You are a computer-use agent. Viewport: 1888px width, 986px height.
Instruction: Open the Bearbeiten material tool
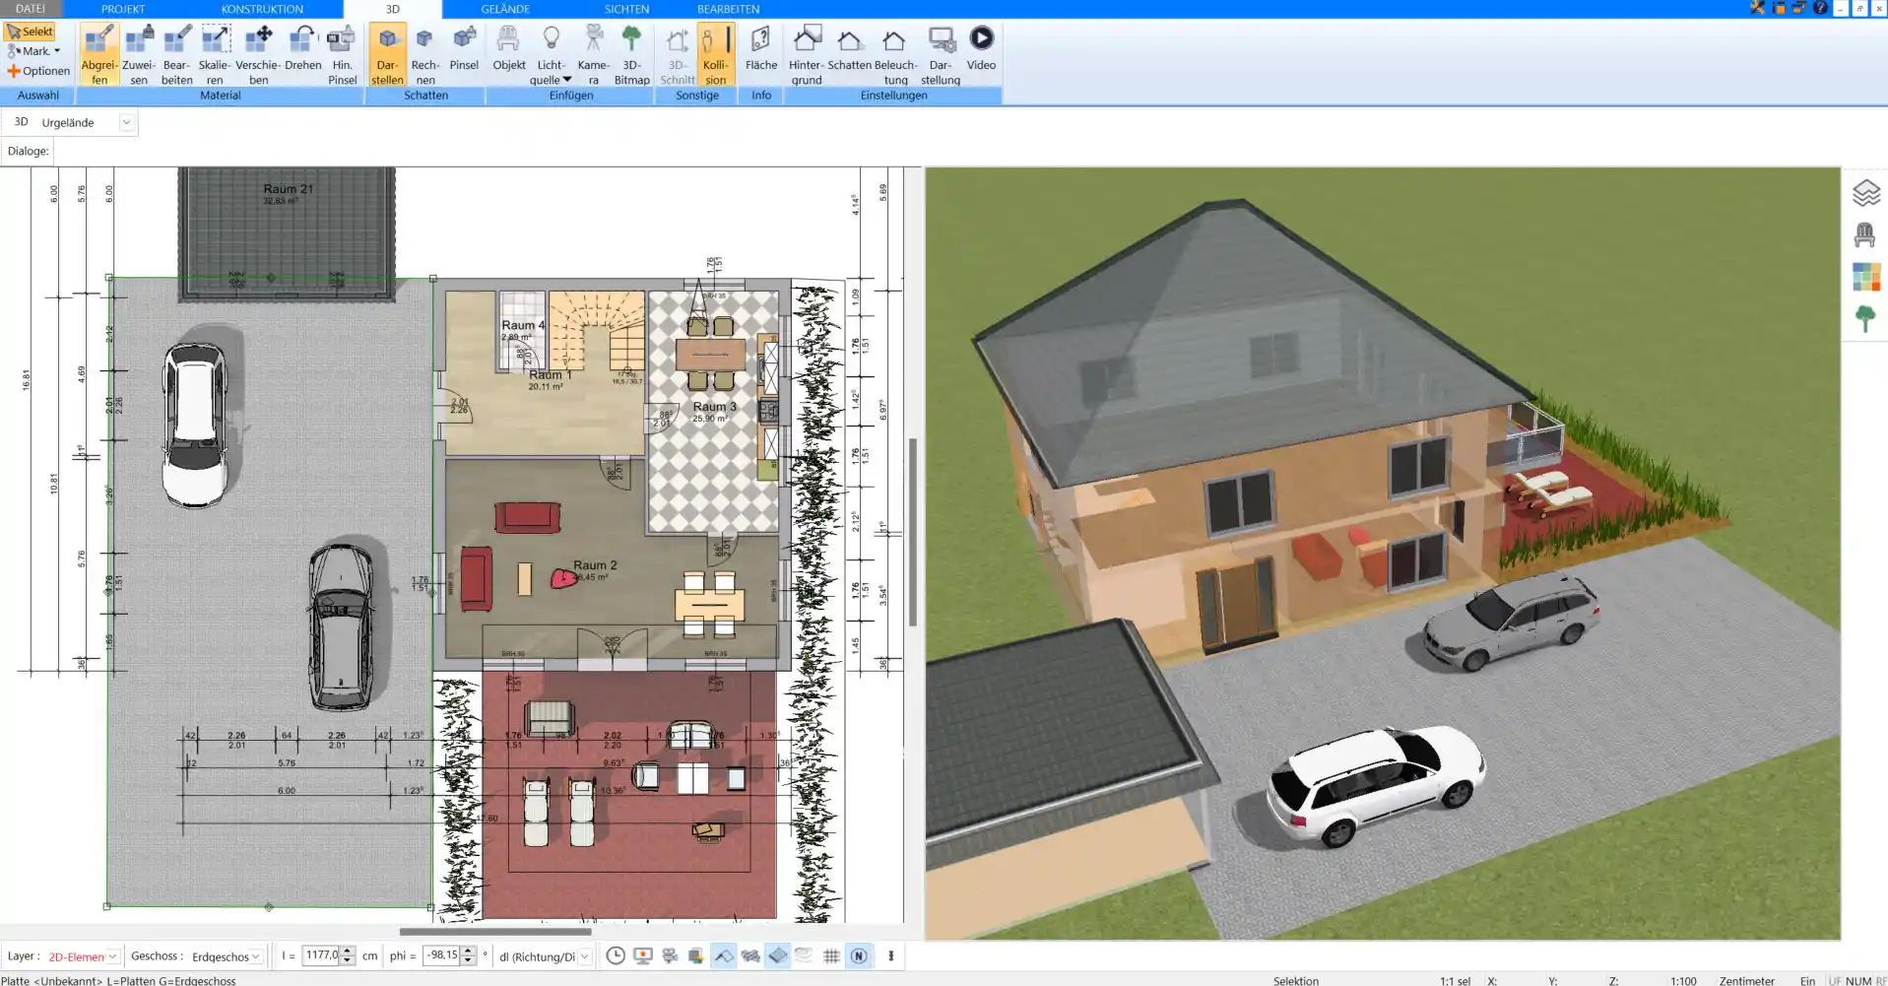pos(177,54)
